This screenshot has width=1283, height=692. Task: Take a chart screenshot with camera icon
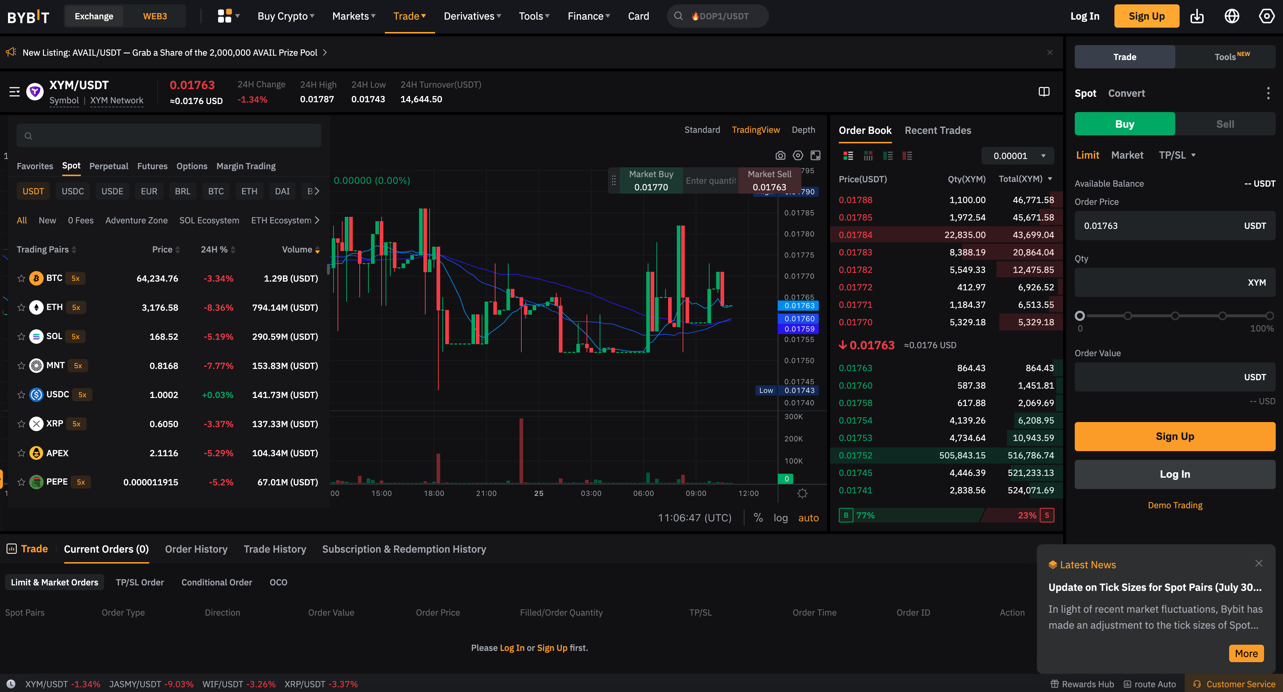tap(780, 156)
